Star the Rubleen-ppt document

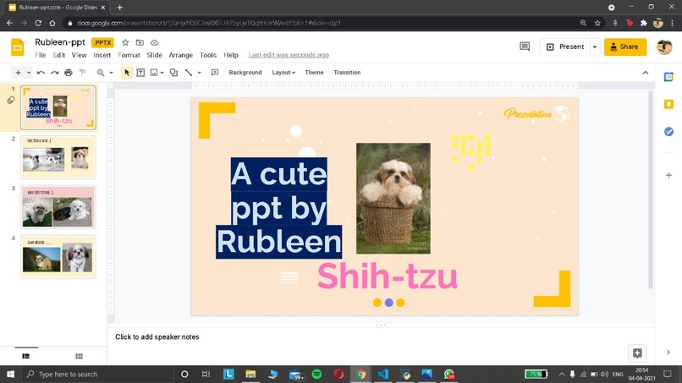point(125,42)
